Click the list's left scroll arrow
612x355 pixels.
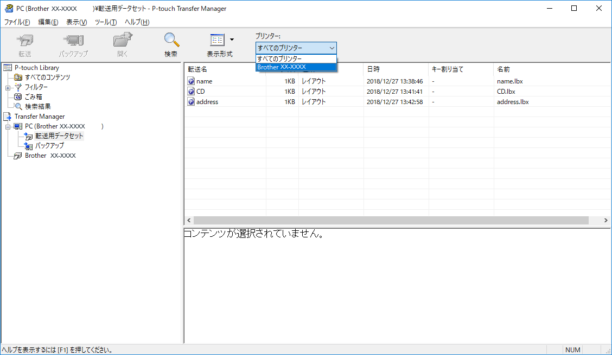(x=189, y=221)
